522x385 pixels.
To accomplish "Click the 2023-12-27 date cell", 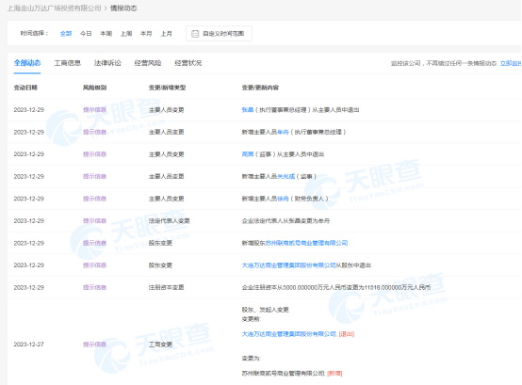I will point(28,345).
